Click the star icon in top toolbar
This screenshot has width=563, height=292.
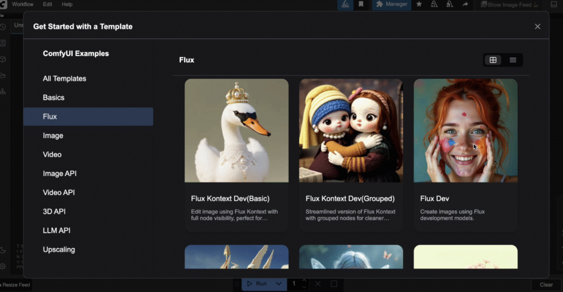(419, 4)
